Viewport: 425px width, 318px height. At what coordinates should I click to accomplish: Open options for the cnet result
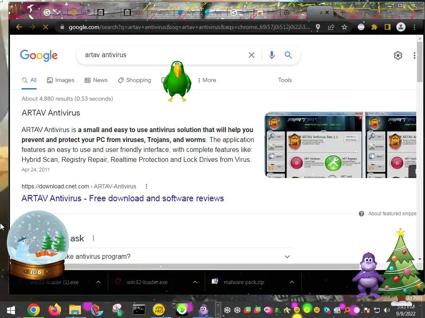[147, 186]
